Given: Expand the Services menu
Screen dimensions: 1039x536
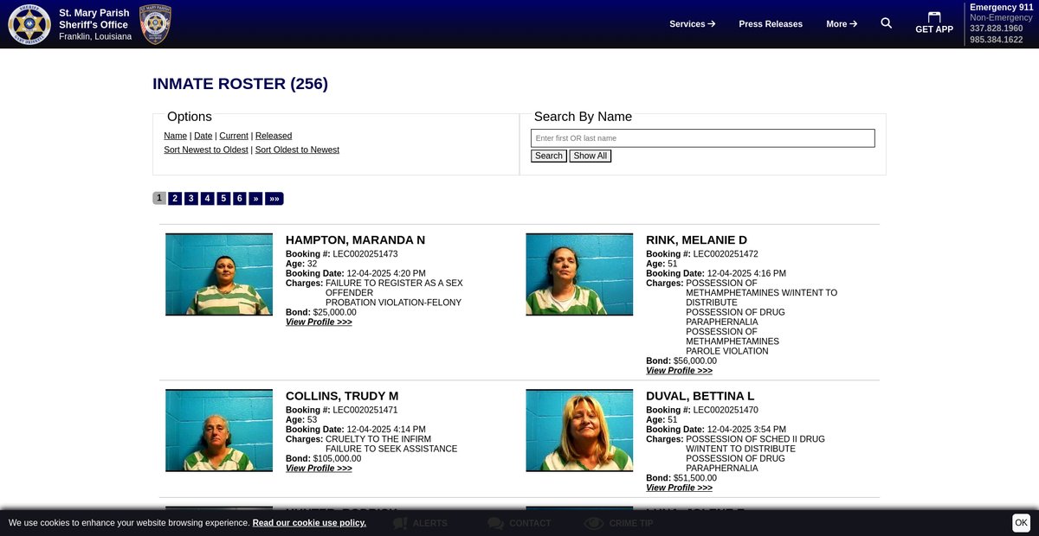Looking at the screenshot, I should [x=692, y=24].
